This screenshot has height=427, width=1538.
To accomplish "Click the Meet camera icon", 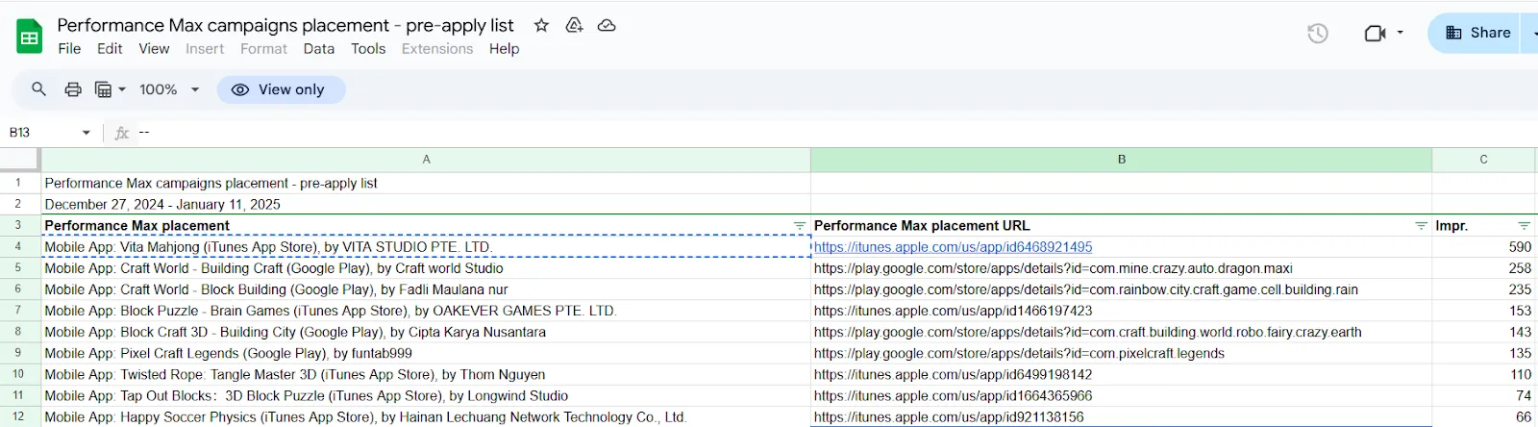I will pos(1375,33).
